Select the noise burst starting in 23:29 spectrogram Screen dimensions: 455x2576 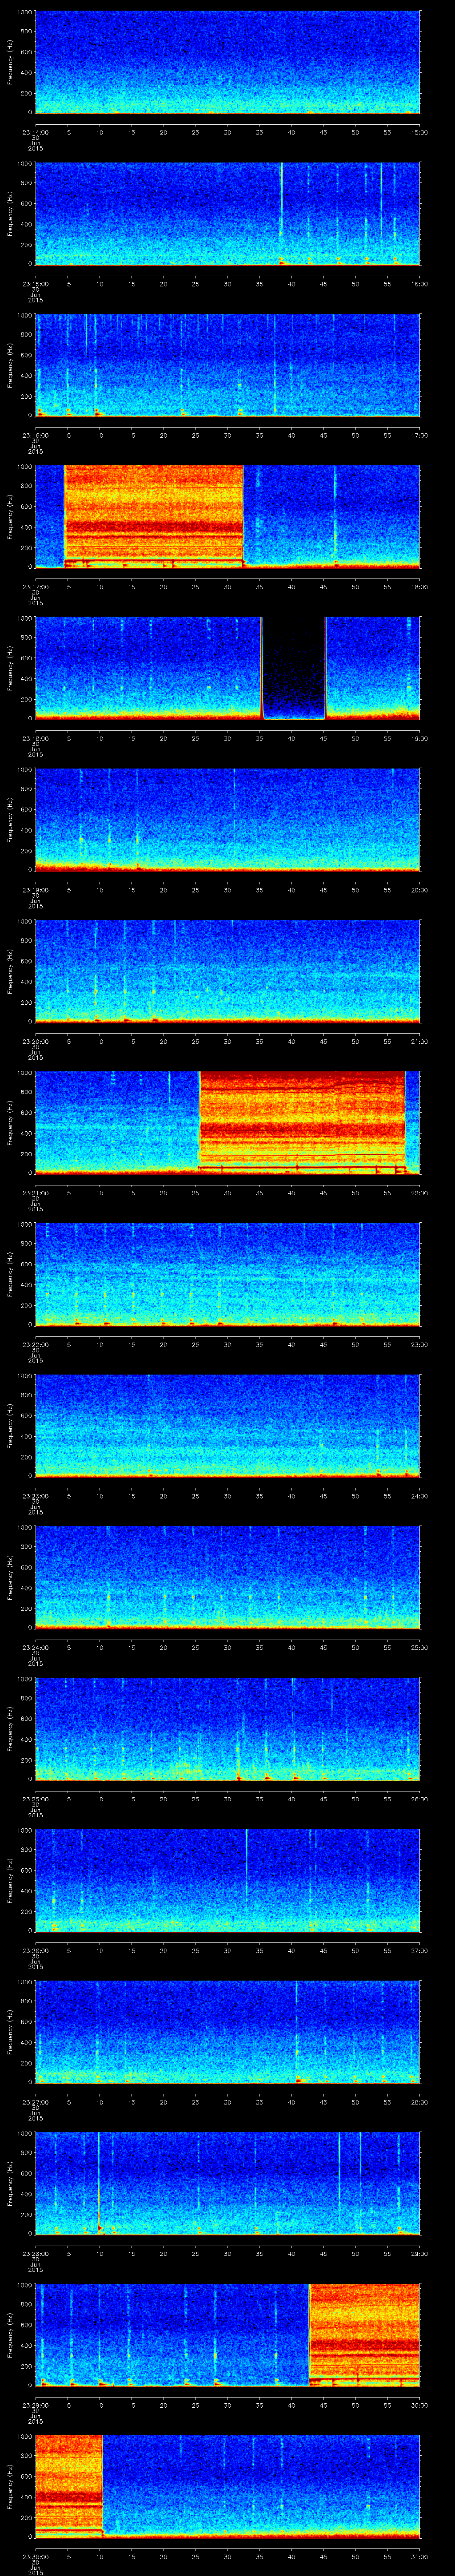(x=365, y=2334)
